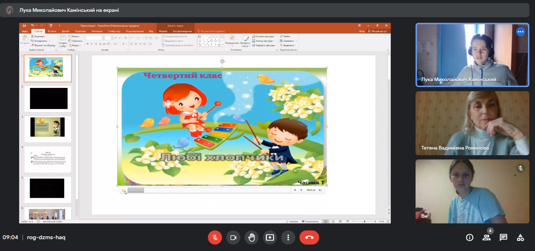This screenshot has width=535, height=251.
Task: Click the video playback progress bar
Action: 209,190
